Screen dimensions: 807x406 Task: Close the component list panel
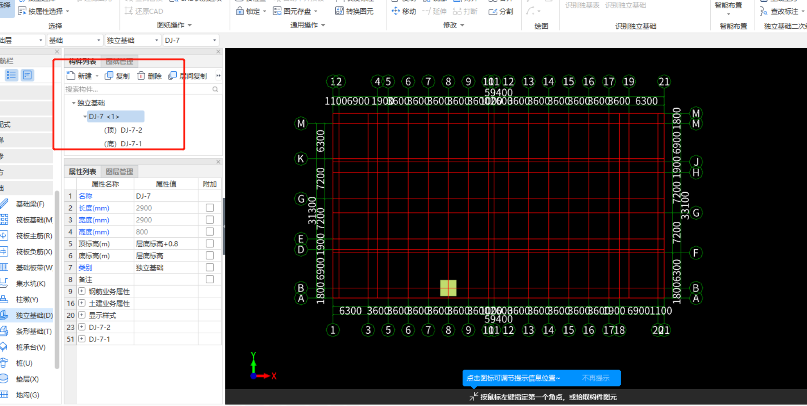coord(218,52)
